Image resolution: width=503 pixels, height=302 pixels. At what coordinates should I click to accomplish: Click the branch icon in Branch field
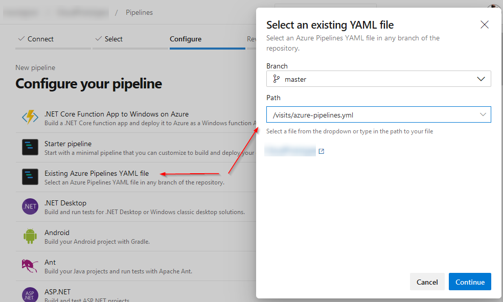(277, 79)
